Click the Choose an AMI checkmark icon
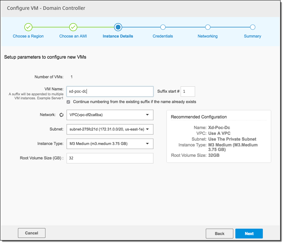 point(73,27)
